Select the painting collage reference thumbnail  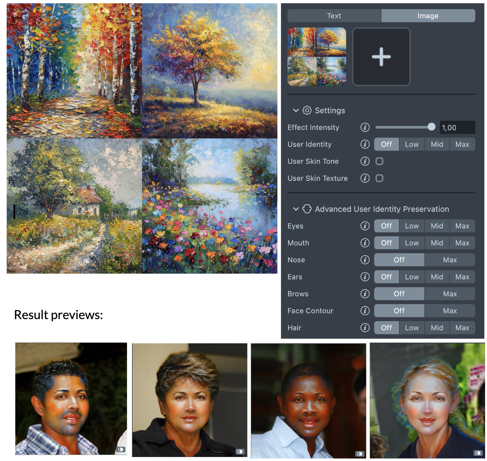[x=317, y=57]
